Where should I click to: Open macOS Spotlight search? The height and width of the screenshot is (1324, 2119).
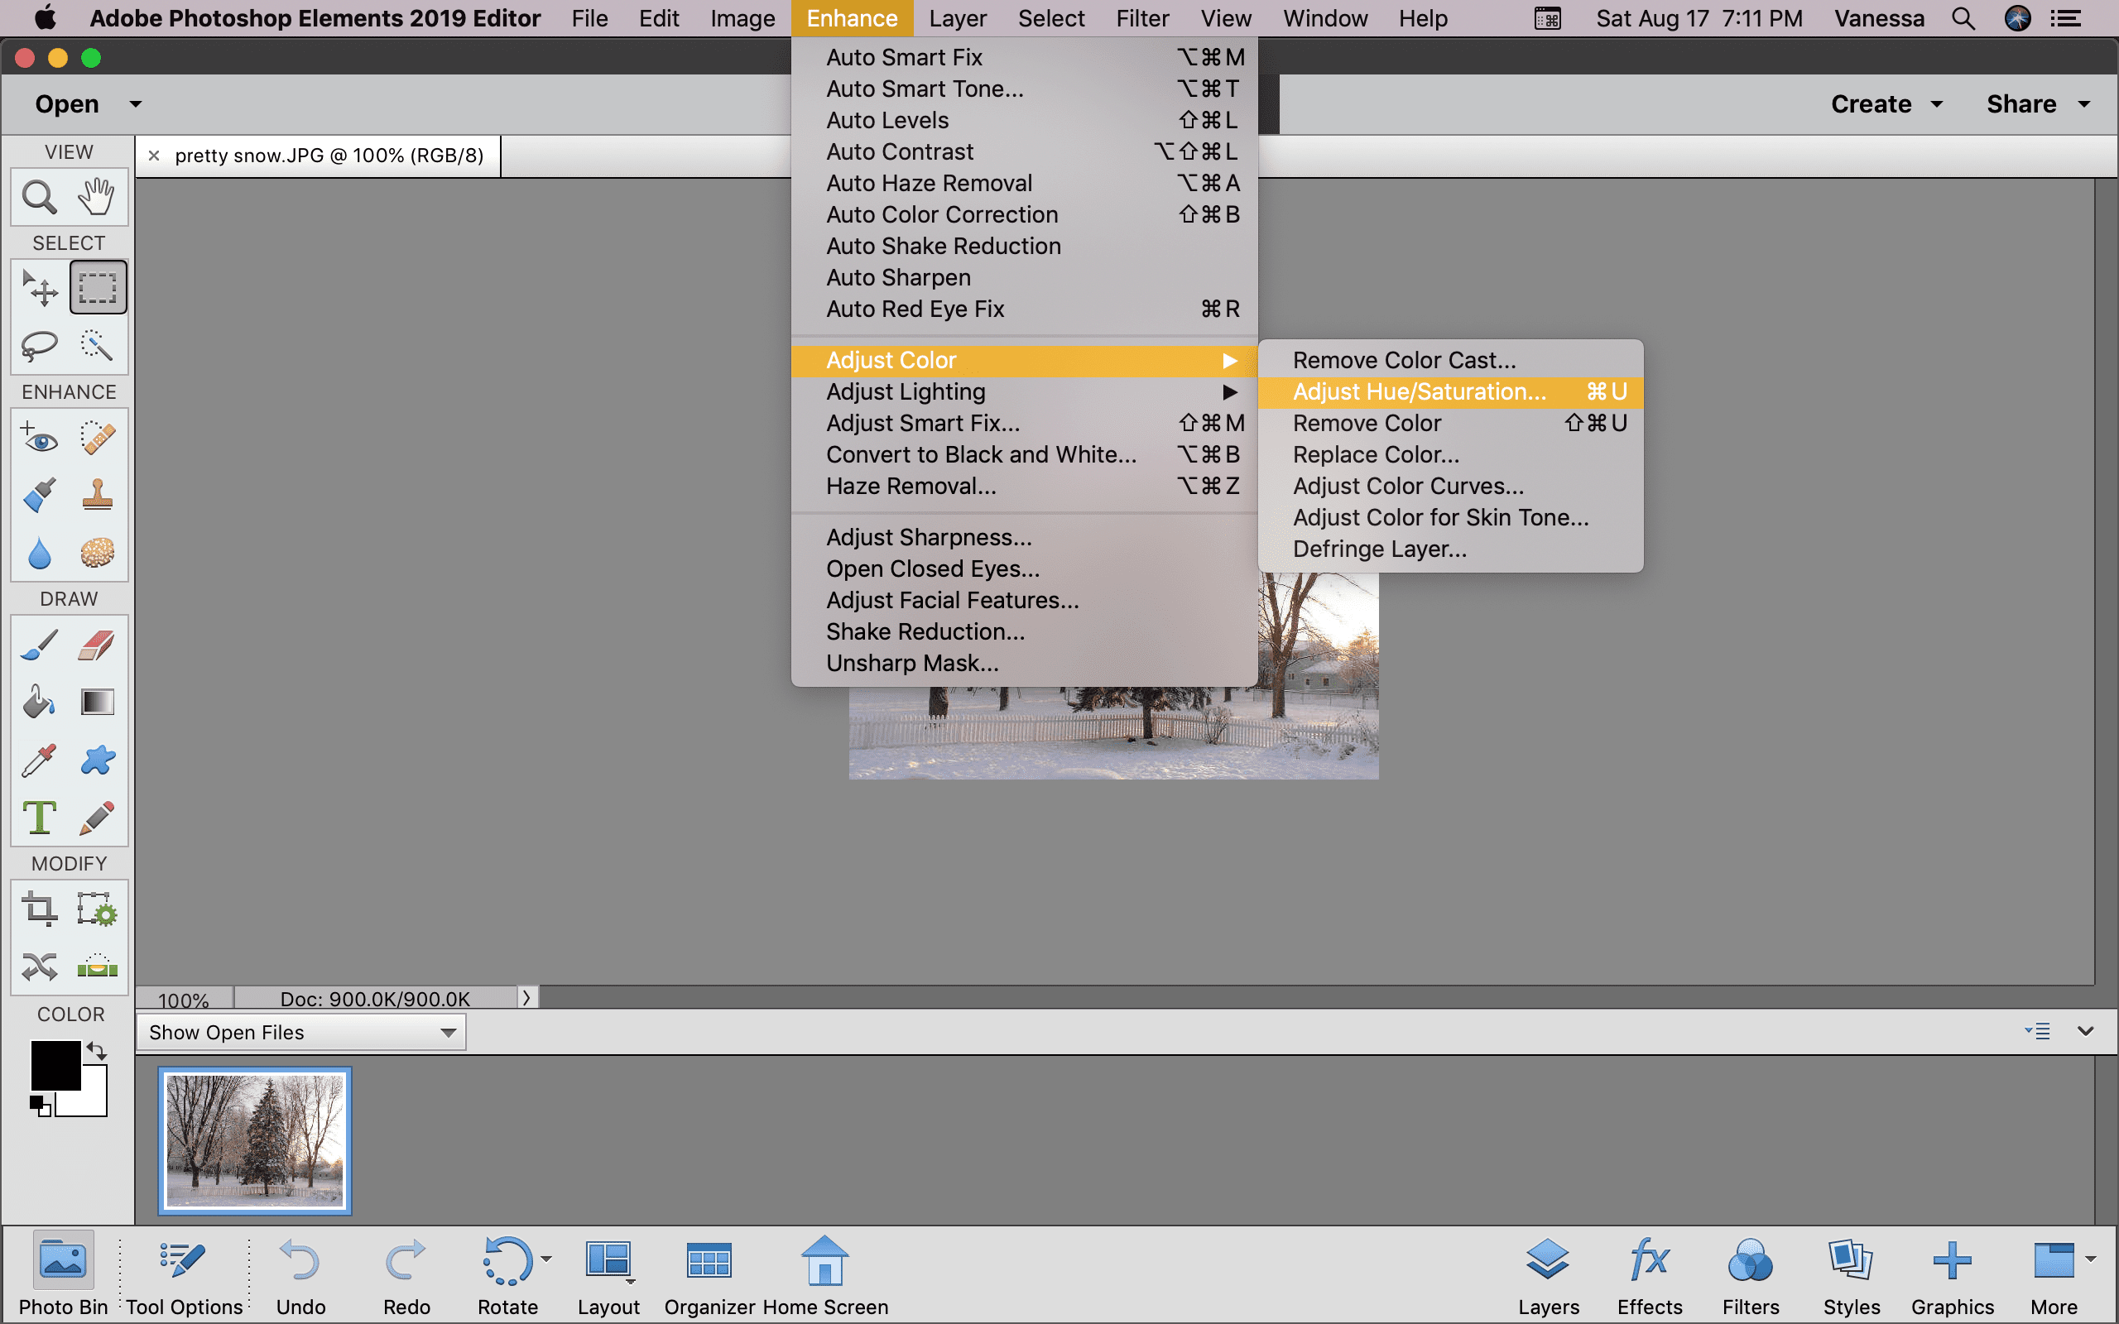tap(1963, 18)
